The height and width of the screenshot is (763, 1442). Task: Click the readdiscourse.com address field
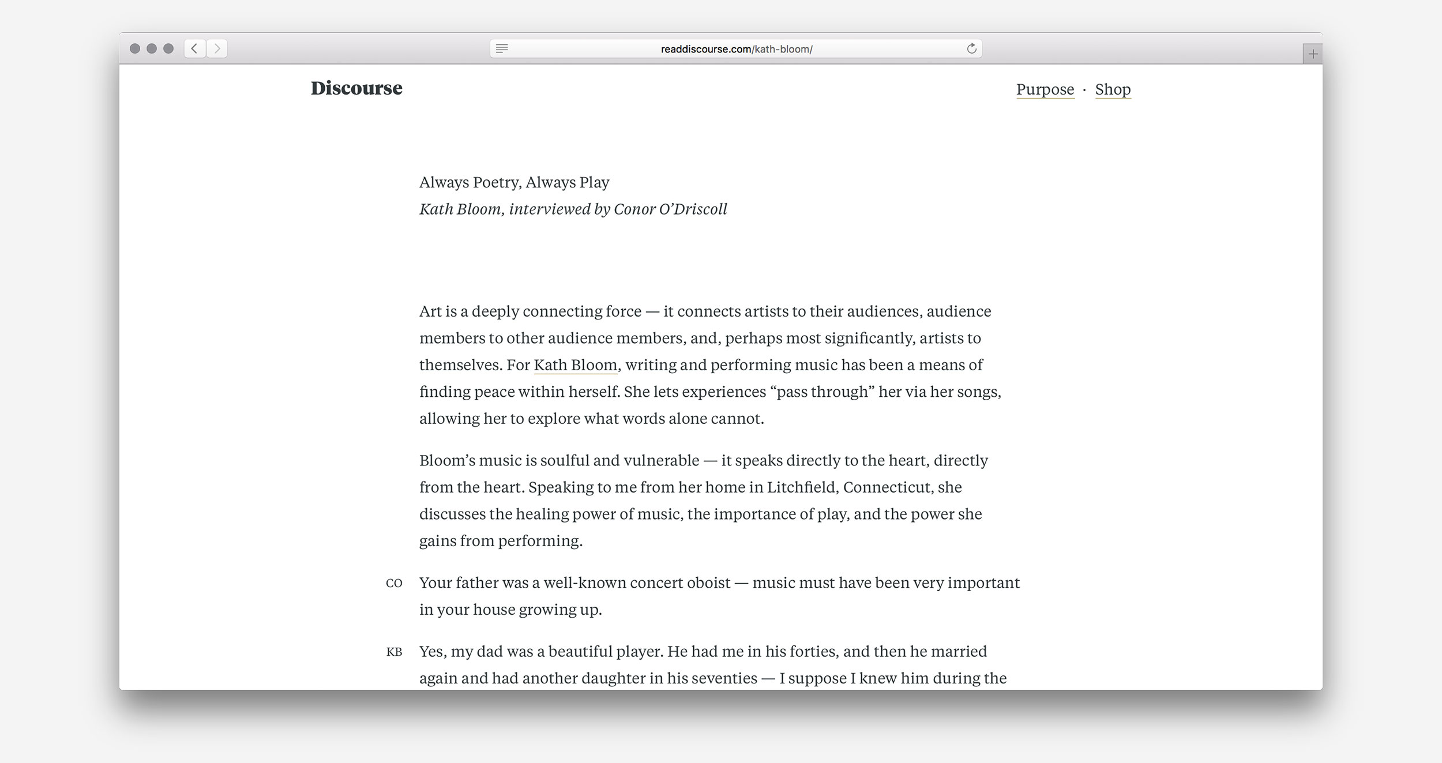(x=736, y=49)
